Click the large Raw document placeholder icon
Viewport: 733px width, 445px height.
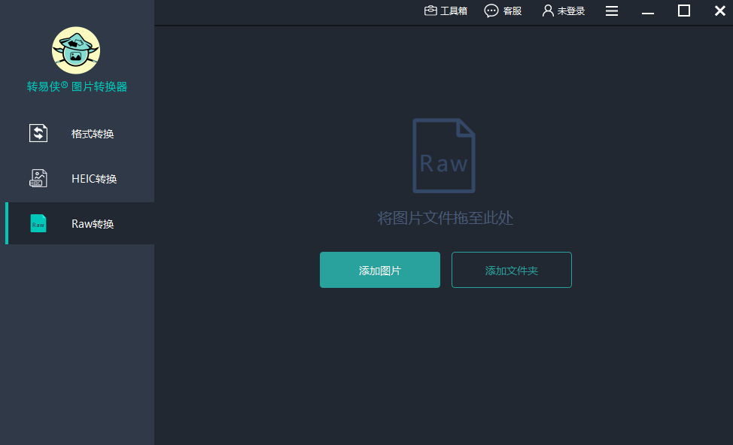coord(443,156)
